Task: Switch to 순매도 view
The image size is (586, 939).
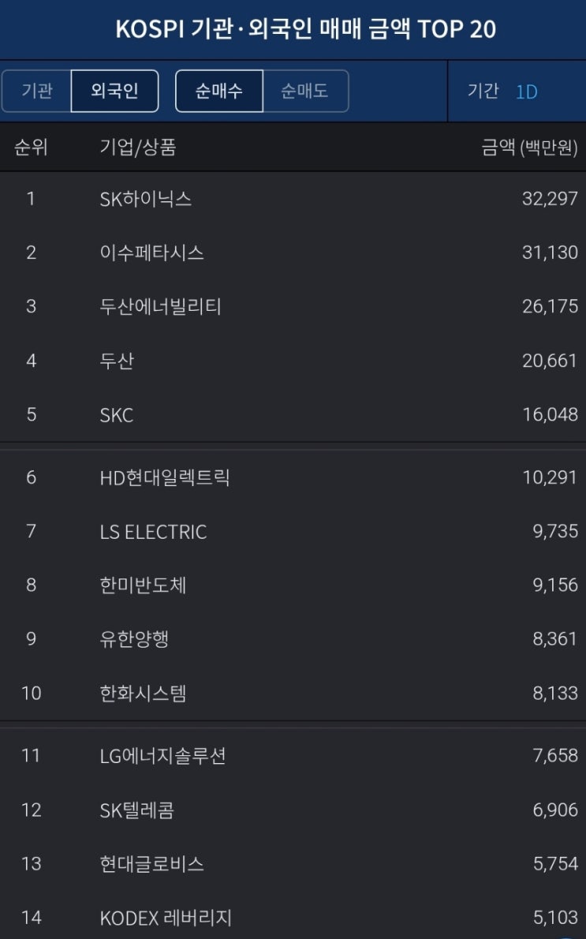Action: (304, 92)
